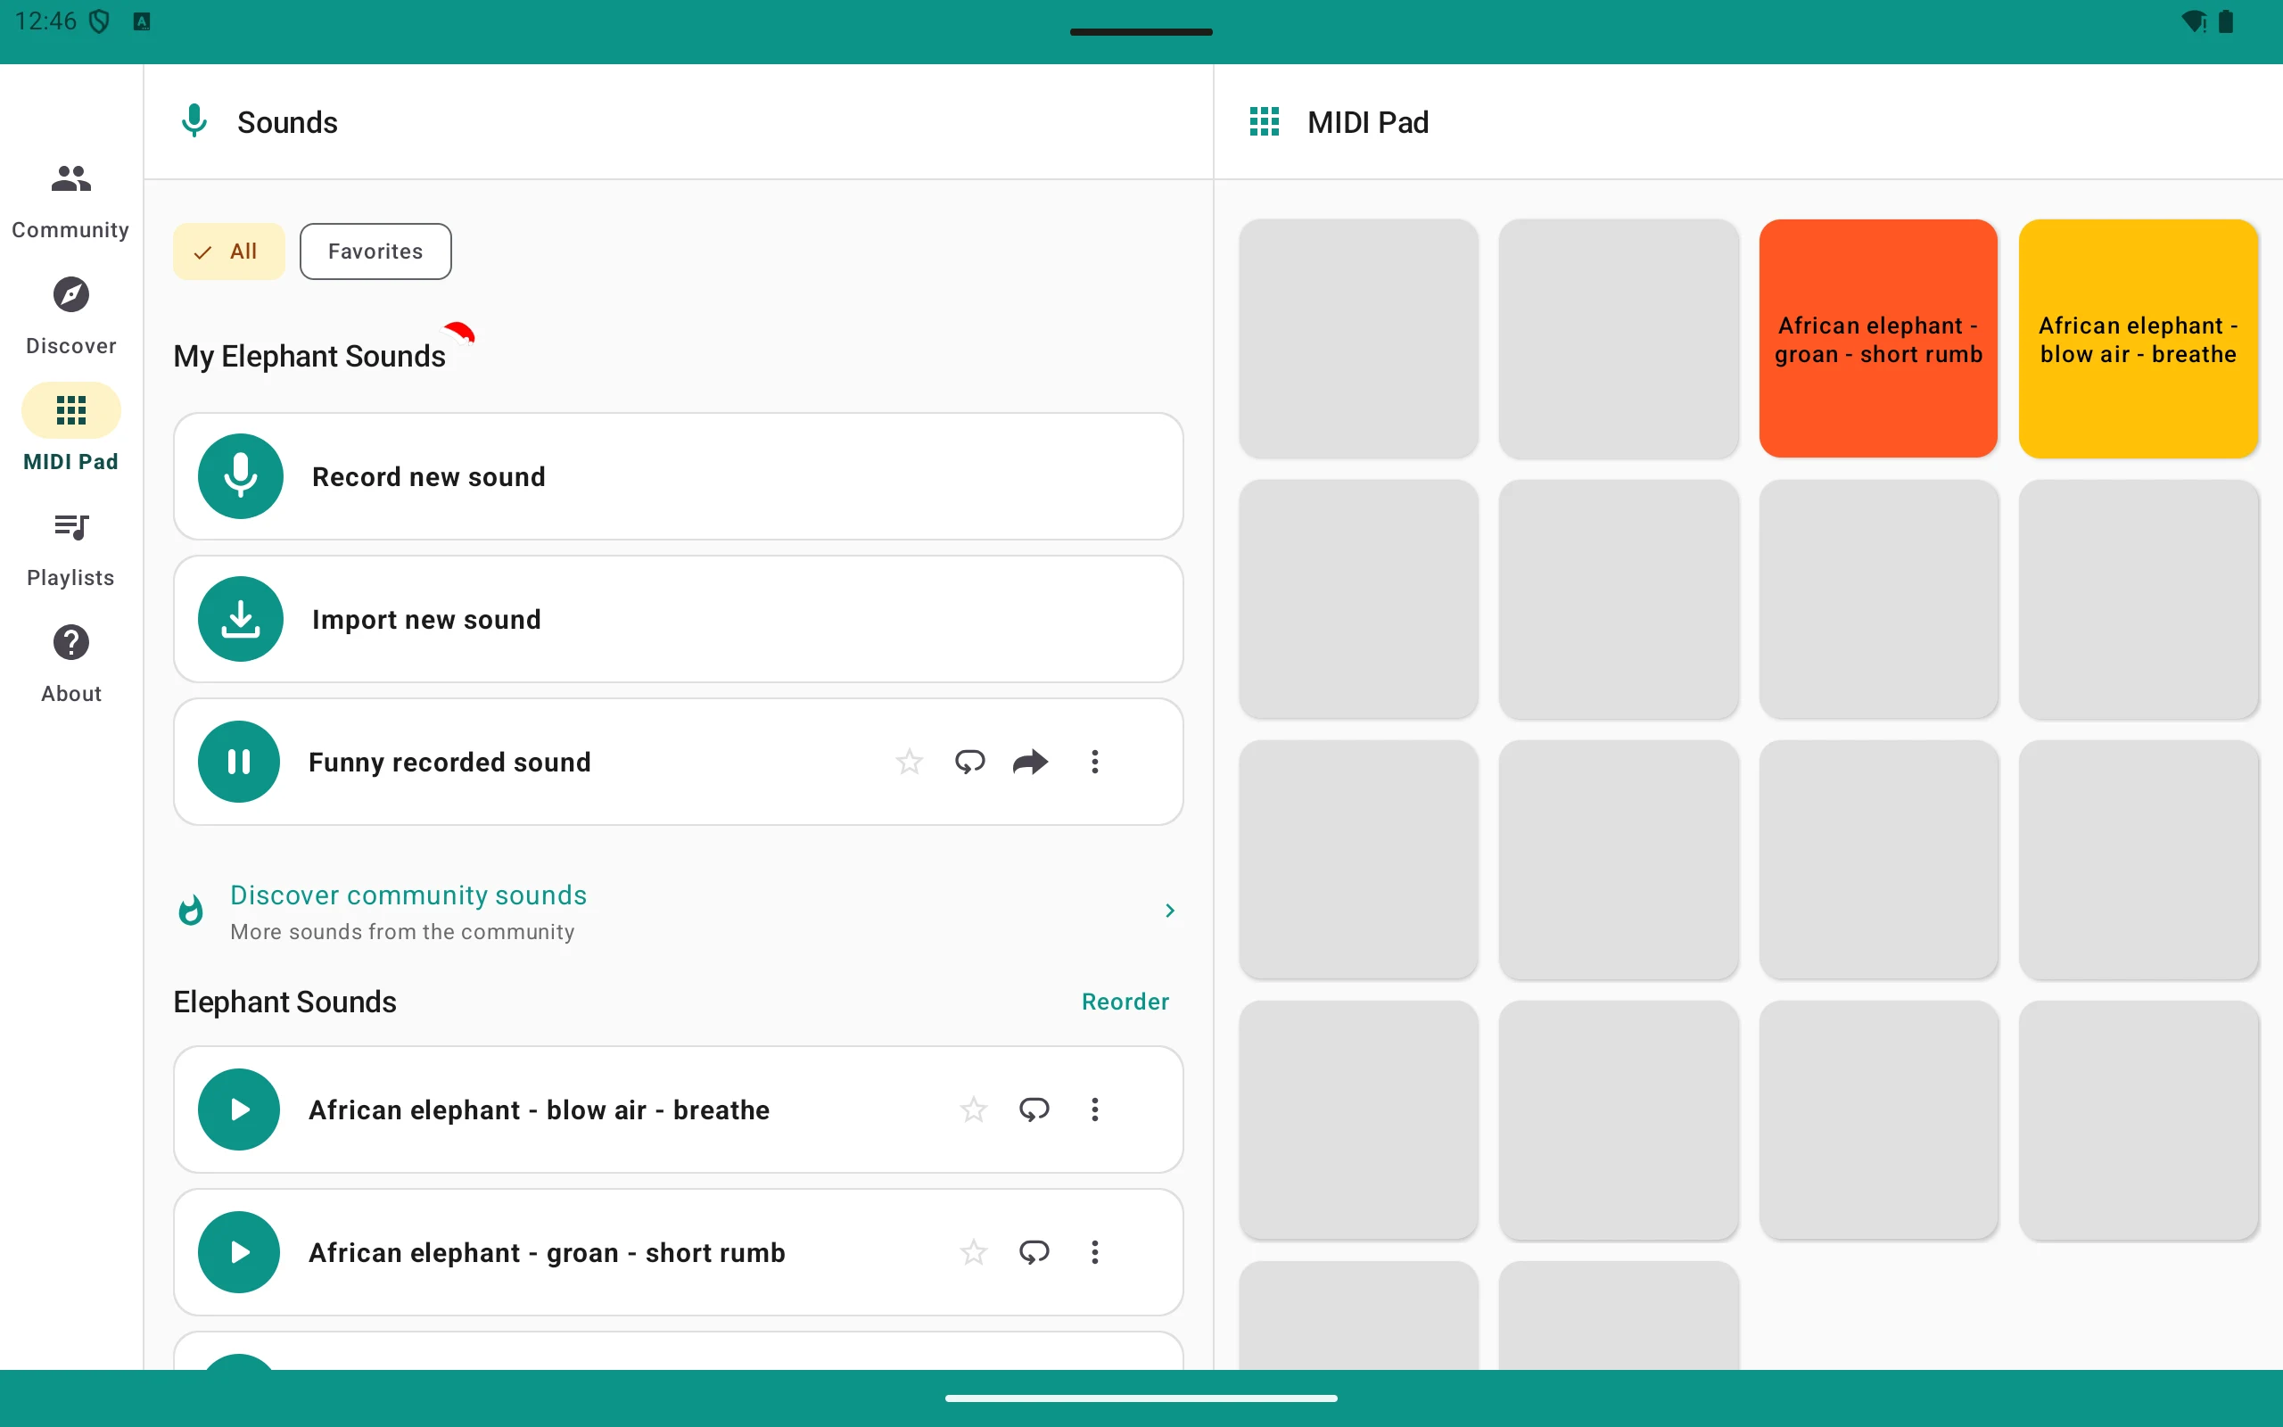Select the MIDI Pad sidebar icon
Screen dimensions: 2283x1427
[x=70, y=410]
